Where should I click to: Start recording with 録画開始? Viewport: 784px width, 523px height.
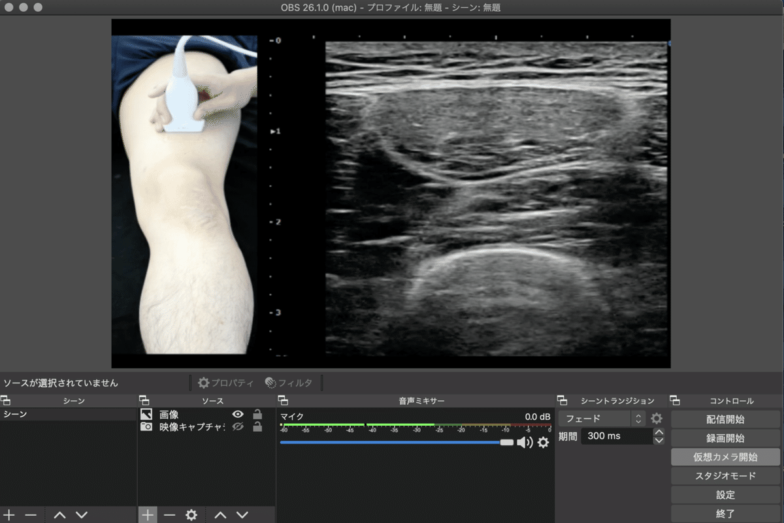click(725, 438)
